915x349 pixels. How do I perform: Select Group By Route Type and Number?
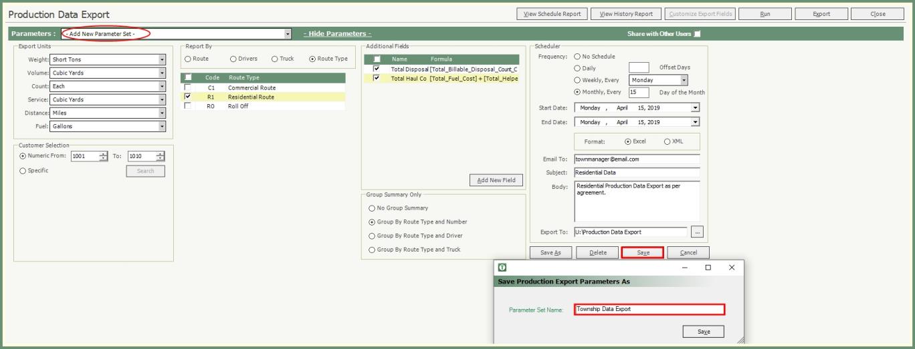372,222
